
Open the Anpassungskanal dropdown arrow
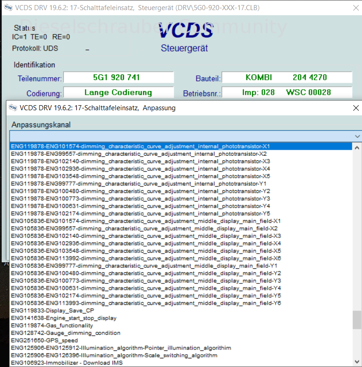click(357, 136)
